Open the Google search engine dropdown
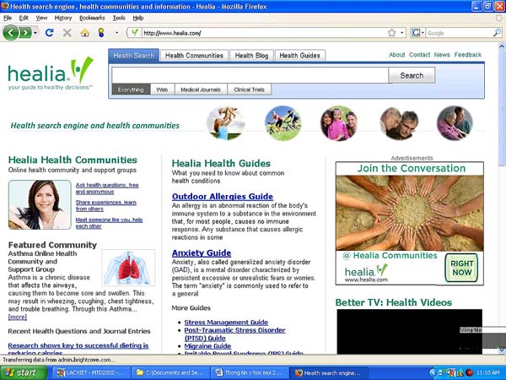 417,33
